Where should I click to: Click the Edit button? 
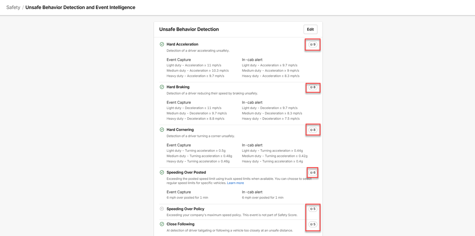pyautogui.click(x=310, y=29)
